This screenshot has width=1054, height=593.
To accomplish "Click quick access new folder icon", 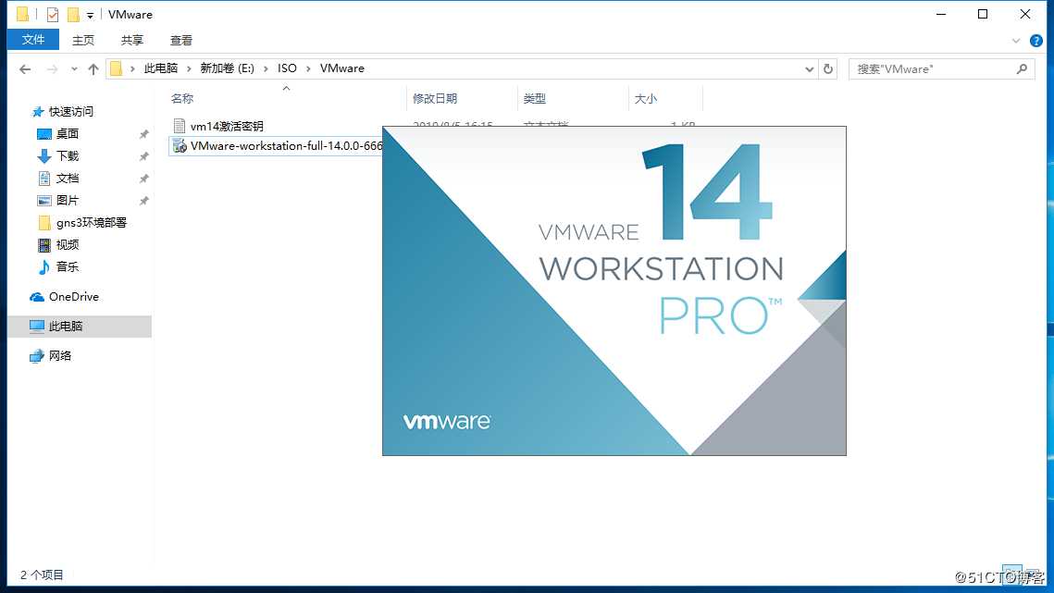I will pos(72,14).
